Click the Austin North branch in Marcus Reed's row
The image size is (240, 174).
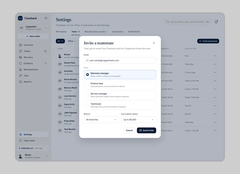[x=167, y=89]
